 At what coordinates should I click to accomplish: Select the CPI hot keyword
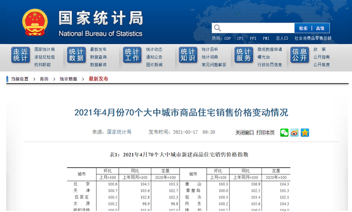pyautogui.click(x=240, y=38)
